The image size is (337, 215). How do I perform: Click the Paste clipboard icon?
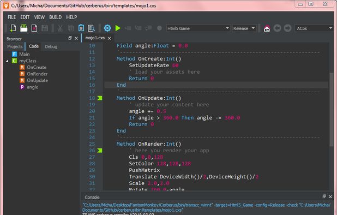pos(81,28)
